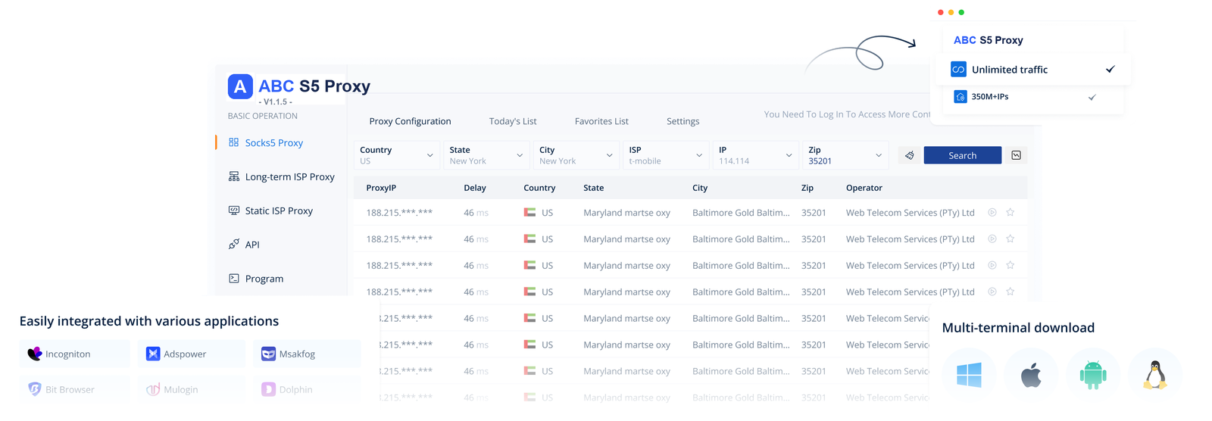Click the Msakfog integration tile
The height and width of the screenshot is (421, 1212).
tap(307, 354)
